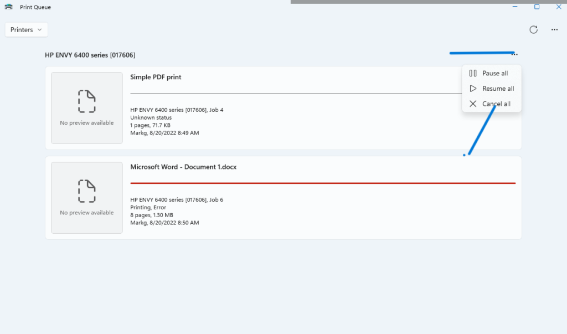Image resolution: width=567 pixels, height=334 pixels.
Task: Click the Simple PDF print preview thumbnail
Action: click(87, 108)
